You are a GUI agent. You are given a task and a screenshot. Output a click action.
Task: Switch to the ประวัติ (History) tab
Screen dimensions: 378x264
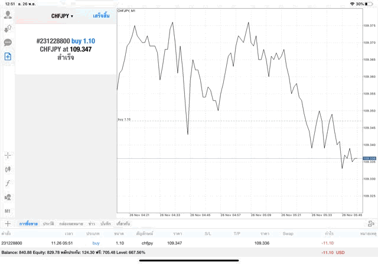[x=48, y=224]
